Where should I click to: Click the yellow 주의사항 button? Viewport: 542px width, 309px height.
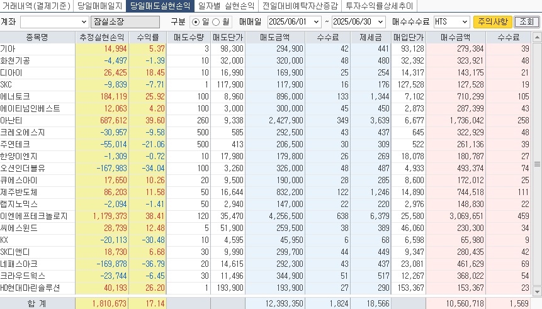(x=492, y=21)
